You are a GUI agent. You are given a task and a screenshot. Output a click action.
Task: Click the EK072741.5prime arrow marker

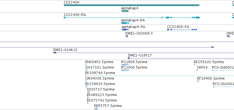tap(88, 103)
